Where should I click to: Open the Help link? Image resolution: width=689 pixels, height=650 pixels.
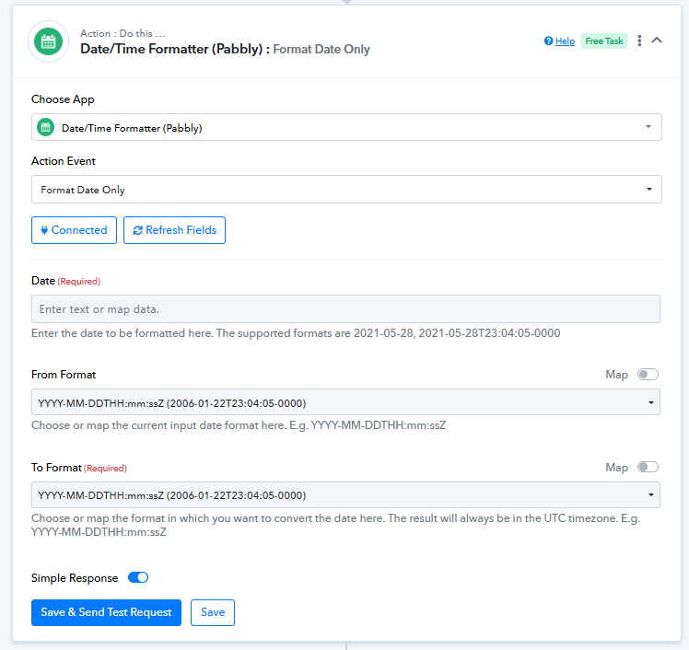[x=565, y=41]
